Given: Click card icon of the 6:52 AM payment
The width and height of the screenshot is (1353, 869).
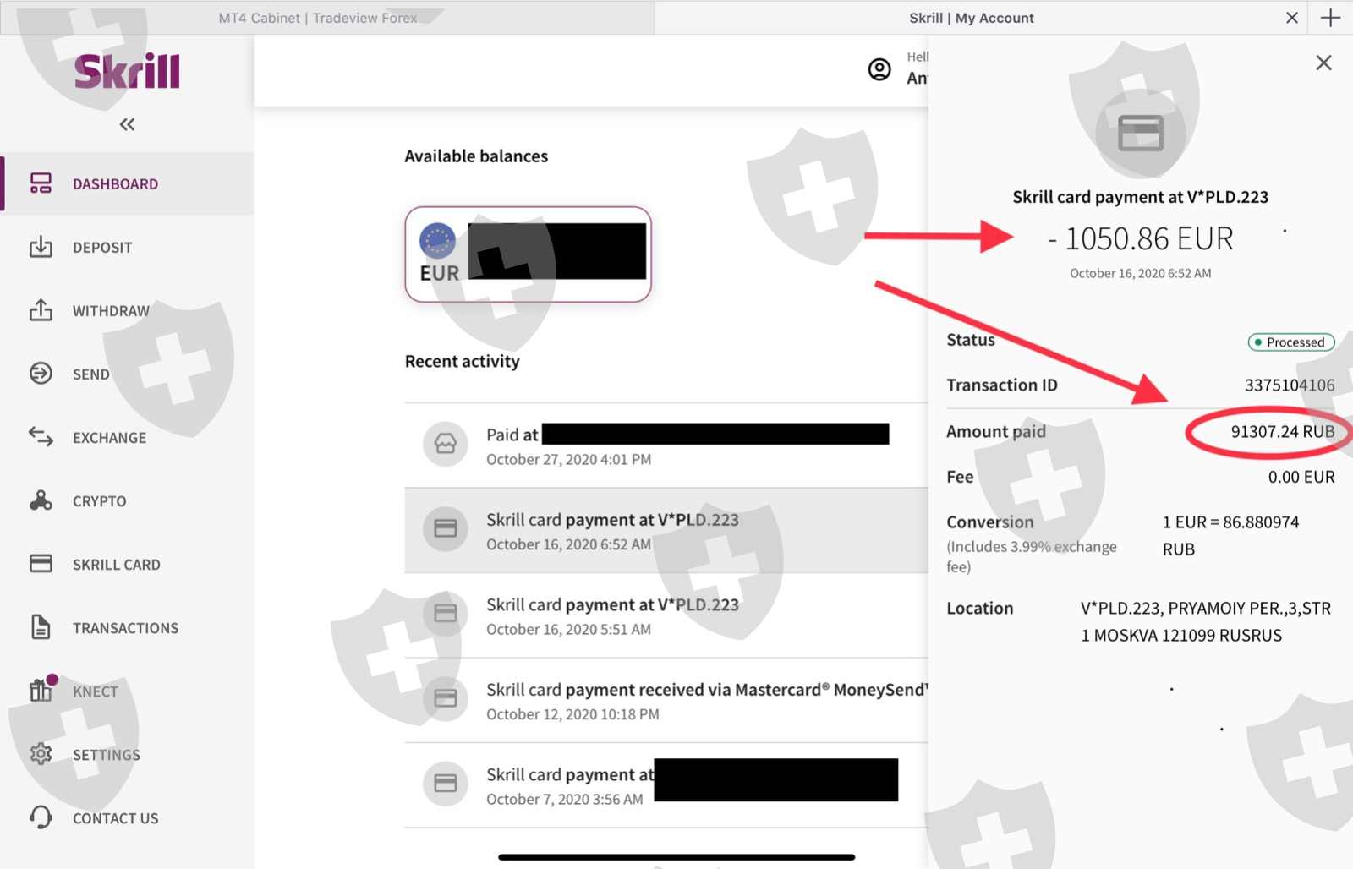Looking at the screenshot, I should pyautogui.click(x=446, y=528).
